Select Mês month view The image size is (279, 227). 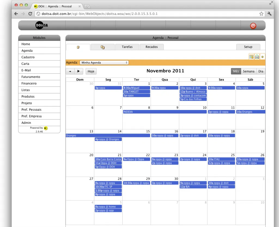click(236, 71)
